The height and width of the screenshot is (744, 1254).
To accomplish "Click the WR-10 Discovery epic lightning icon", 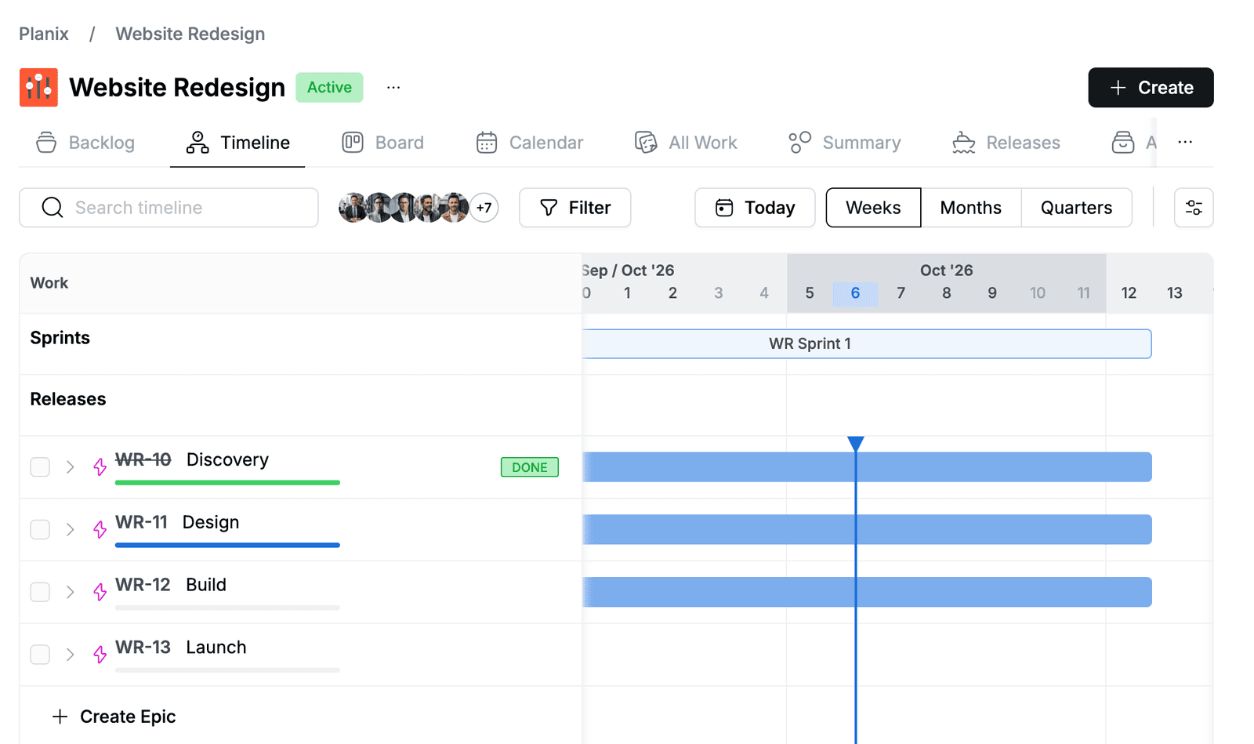I will [100, 467].
